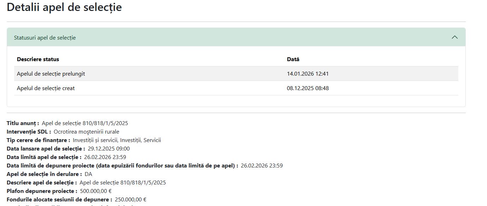Click the launch date 29.12.2025 09:00
The height and width of the screenshot is (206, 487).
(x=109, y=149)
